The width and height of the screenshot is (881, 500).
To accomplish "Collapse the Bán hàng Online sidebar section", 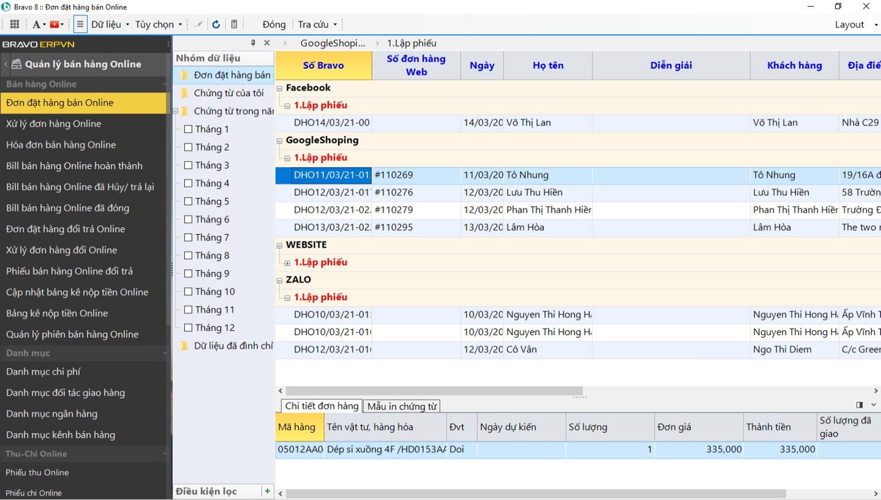I will (164, 85).
